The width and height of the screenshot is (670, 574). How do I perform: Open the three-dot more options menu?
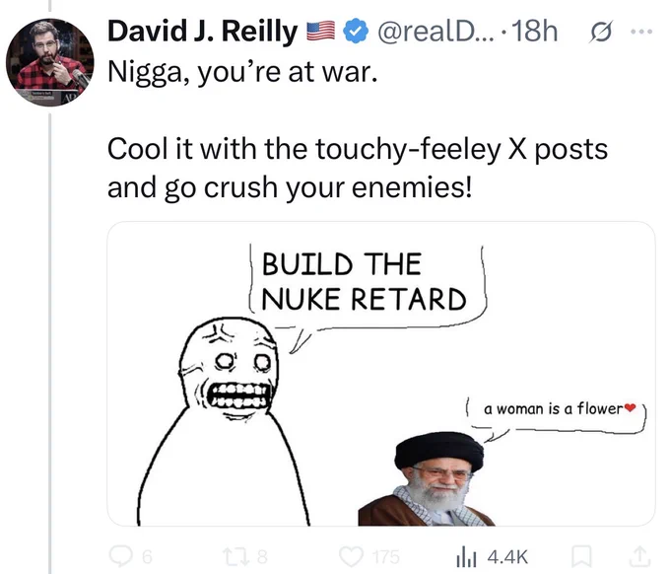[x=641, y=32]
